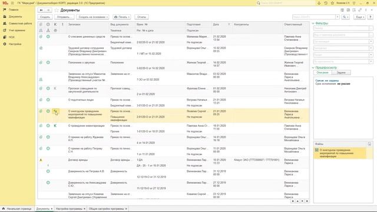Click the question mark help button
377x212 pixels.
coord(371,17)
